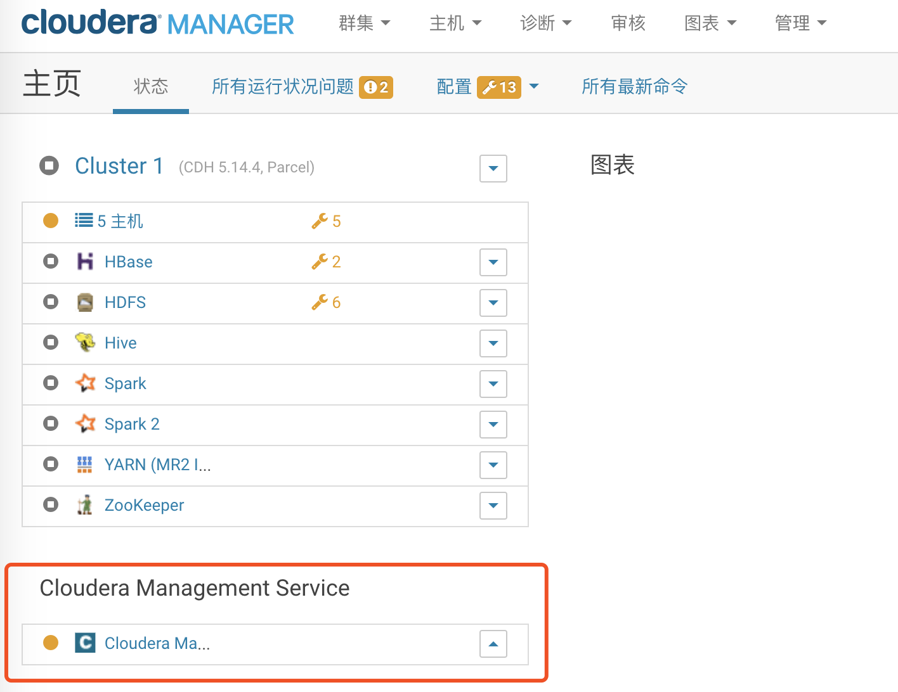Select the 状态 tab
This screenshot has width=898, height=692.
tap(151, 86)
